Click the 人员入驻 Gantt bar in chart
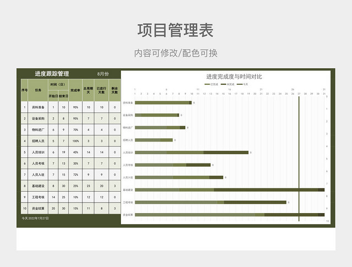Image resolution: width=352 pixels, height=267 pixels. 179,177
